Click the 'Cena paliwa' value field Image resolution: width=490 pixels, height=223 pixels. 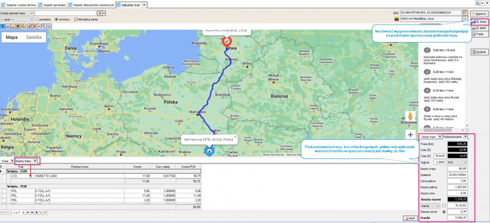tap(457, 181)
